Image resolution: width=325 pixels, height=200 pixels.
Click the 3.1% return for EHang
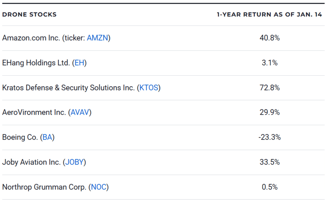pyautogui.click(x=270, y=63)
